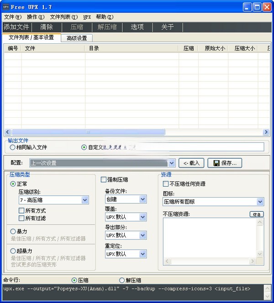This screenshot has height=303, width=274.
Task: Sort by 文件 column header
Action: coord(53,48)
